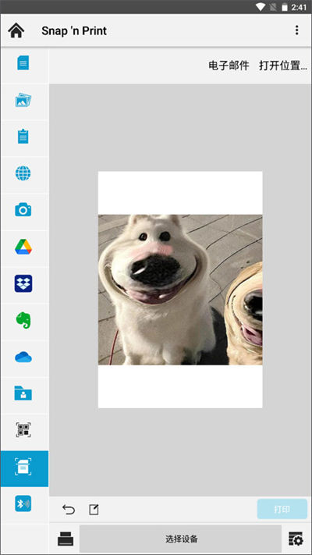Open the photo gallery sidebar icon
This screenshot has width=312, height=555.
[x=23, y=100]
